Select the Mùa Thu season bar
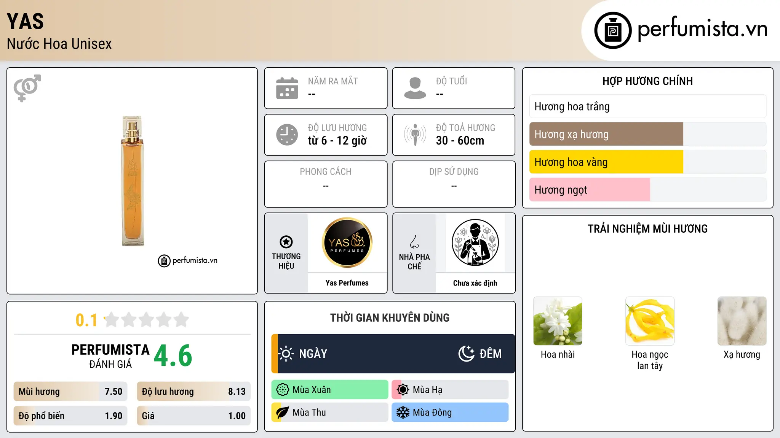Screen dimensions: 780x438 coord(330,413)
